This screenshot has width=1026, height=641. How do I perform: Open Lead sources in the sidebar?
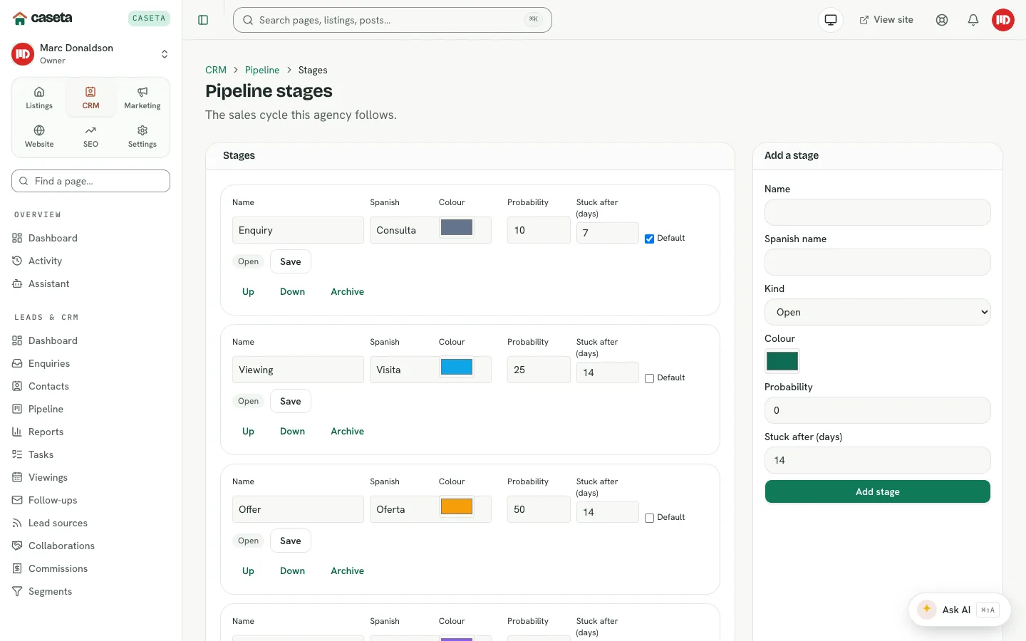click(90, 523)
